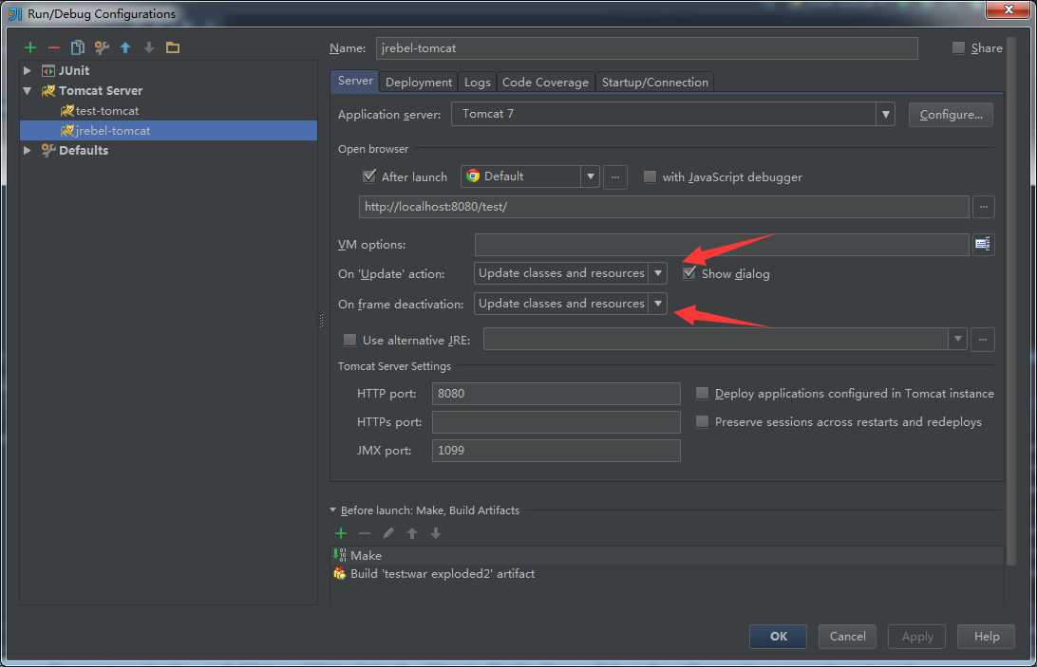Click the Cancel button
The height and width of the screenshot is (667, 1037).
pyautogui.click(x=847, y=636)
